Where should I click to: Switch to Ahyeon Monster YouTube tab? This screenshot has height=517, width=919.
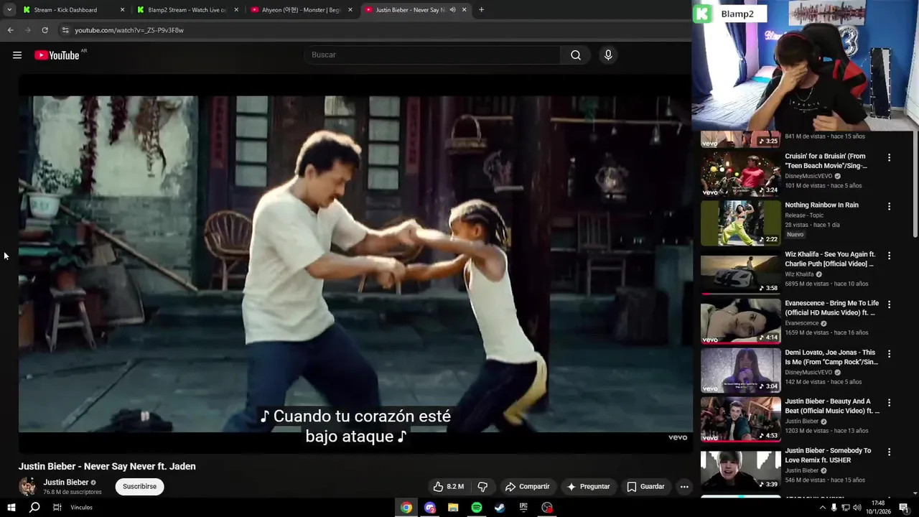coord(301,10)
